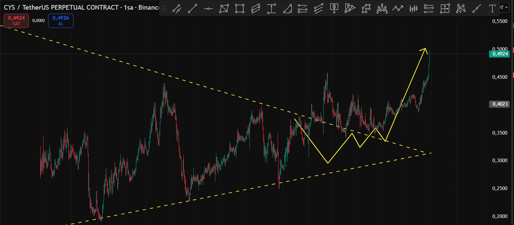Select the connected-nodes cyclic pattern tool

coord(366,9)
